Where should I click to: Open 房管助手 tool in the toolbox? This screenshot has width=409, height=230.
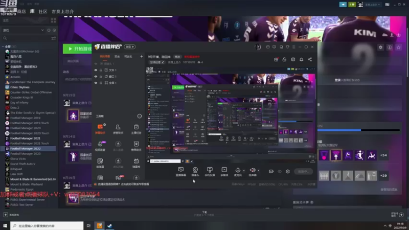pos(118,129)
